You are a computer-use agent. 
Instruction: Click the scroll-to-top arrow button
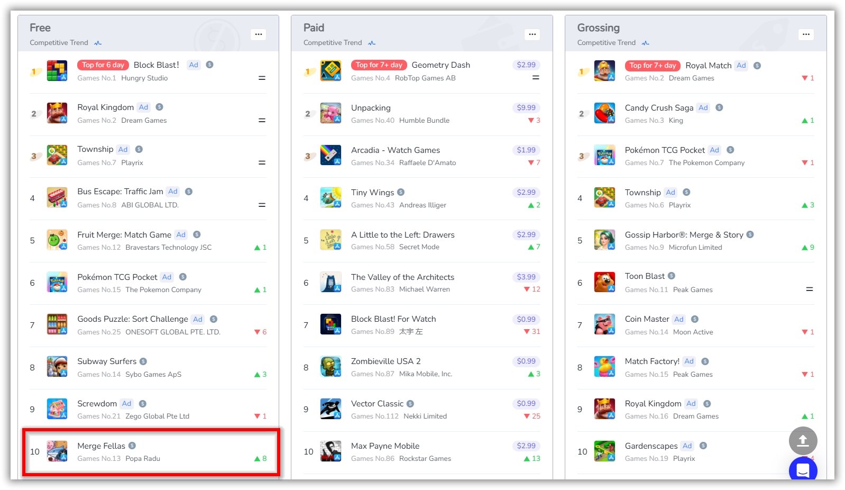[x=803, y=441]
